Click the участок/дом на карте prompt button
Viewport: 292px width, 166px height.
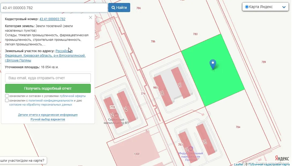click(23, 161)
